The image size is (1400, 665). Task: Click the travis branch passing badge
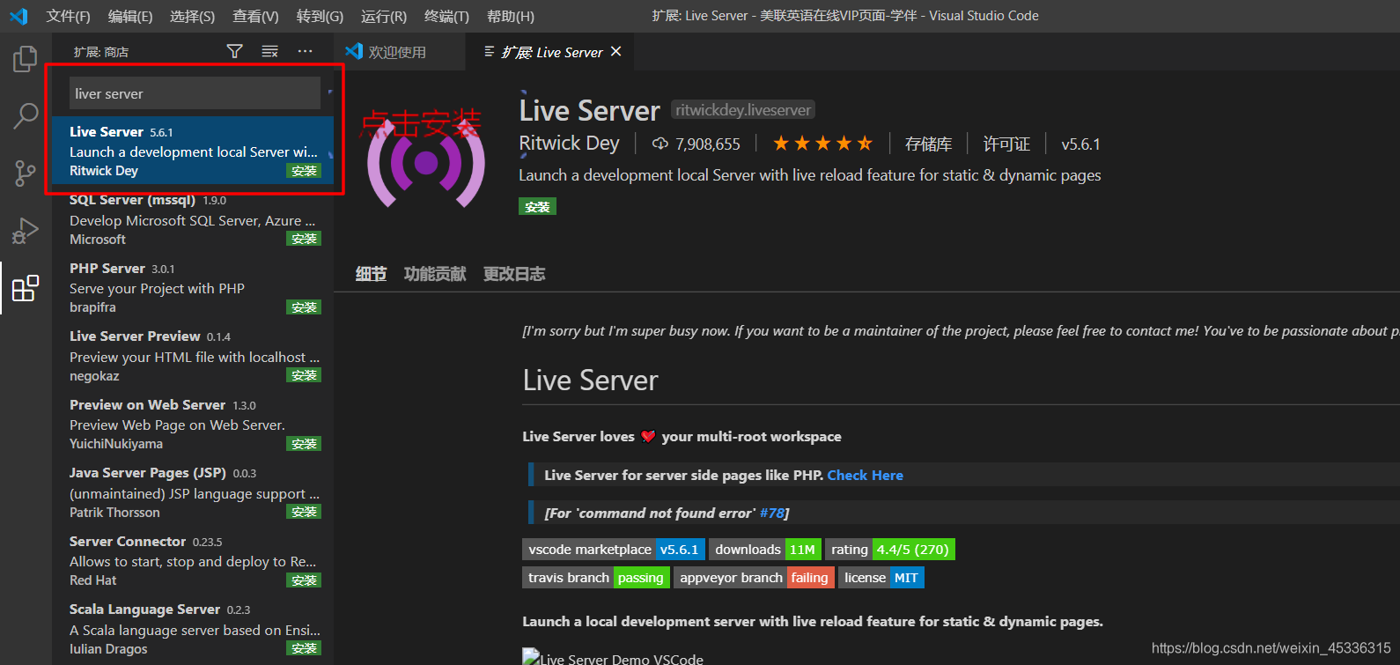pos(596,578)
